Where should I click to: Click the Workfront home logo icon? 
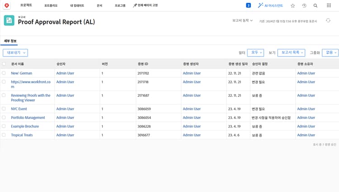click(7, 5)
